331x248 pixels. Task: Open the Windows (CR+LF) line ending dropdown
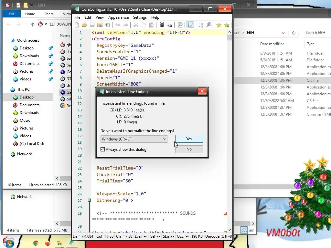point(134,139)
